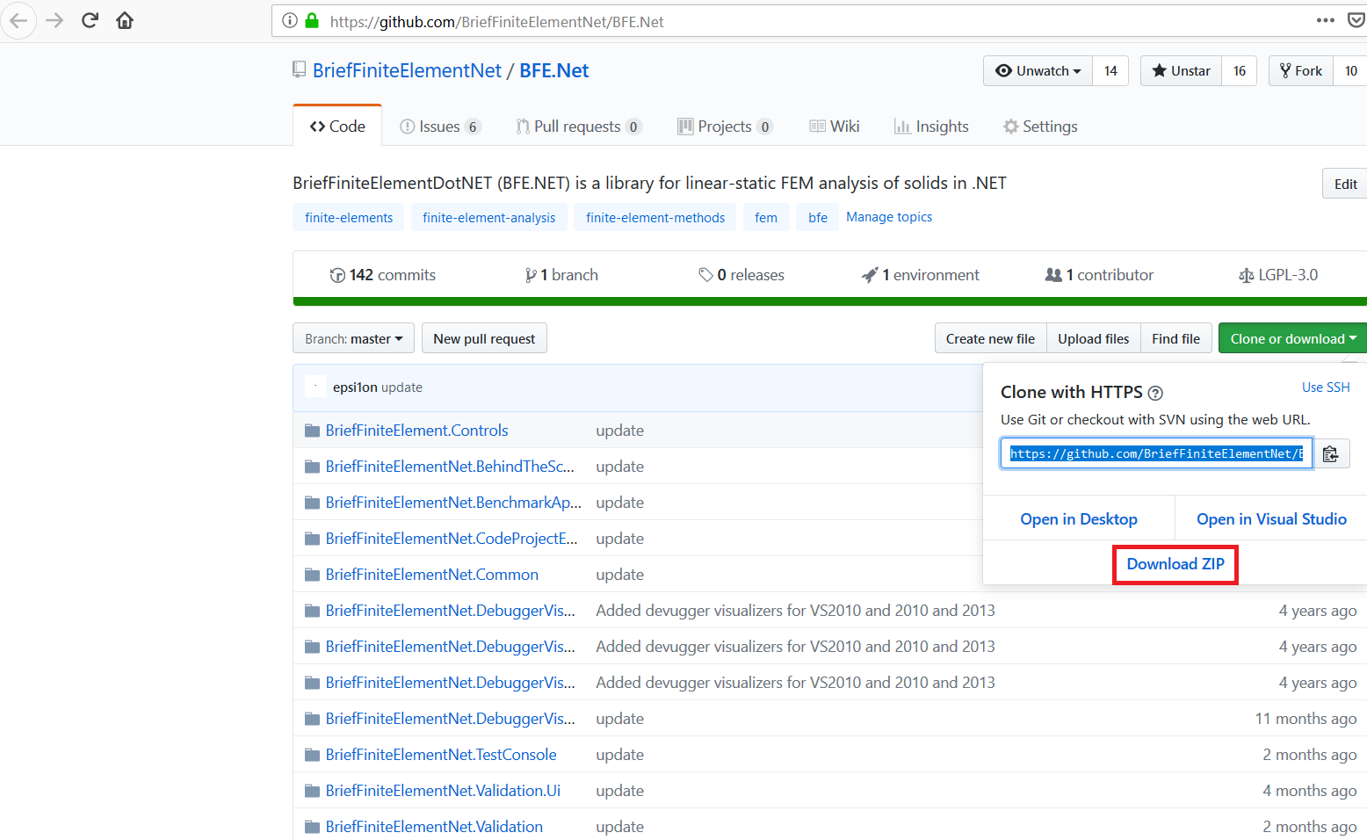
Task: Open the 0 releases page
Action: [741, 275]
